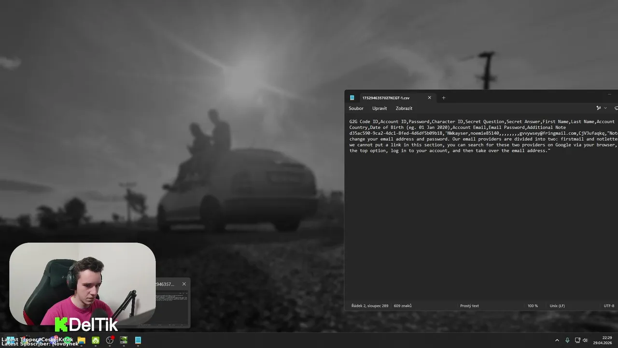Open the green Android emulator taskbar icon
The height and width of the screenshot is (348, 618).
(96, 340)
